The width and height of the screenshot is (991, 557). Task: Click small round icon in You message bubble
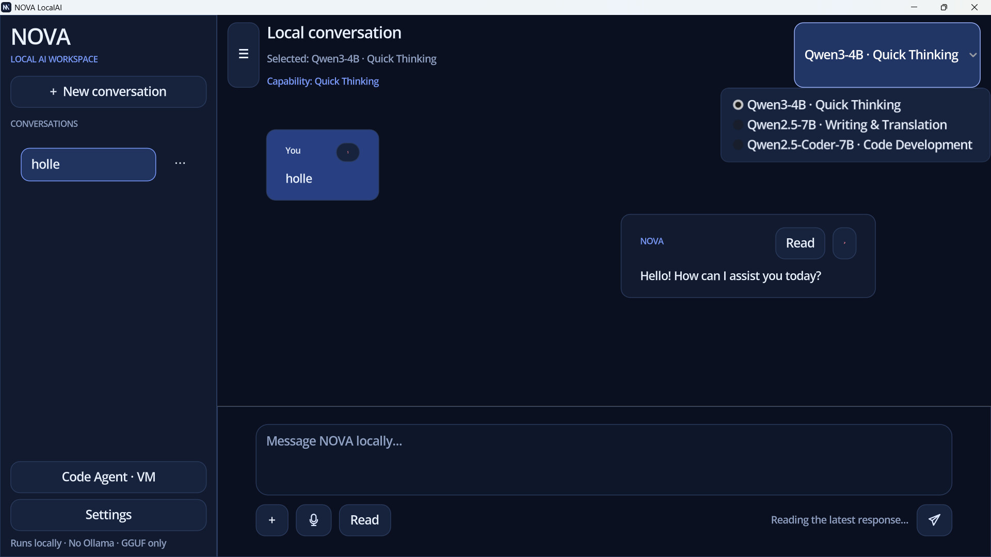click(x=348, y=152)
